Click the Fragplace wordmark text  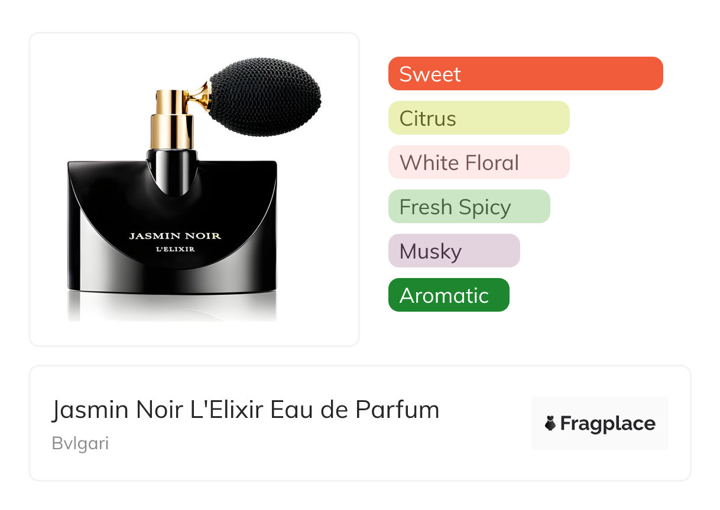(608, 424)
